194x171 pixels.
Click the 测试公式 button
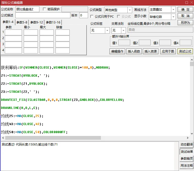pyautogui.click(x=185, y=51)
